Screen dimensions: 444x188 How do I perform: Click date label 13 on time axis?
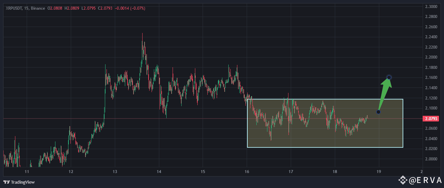115,172
